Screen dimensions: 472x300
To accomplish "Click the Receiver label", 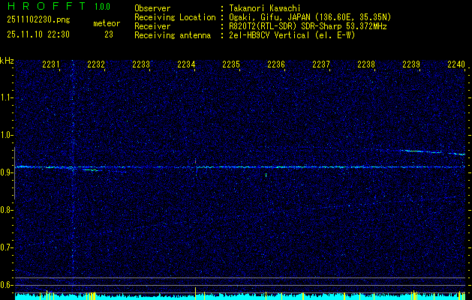I will (x=152, y=26).
